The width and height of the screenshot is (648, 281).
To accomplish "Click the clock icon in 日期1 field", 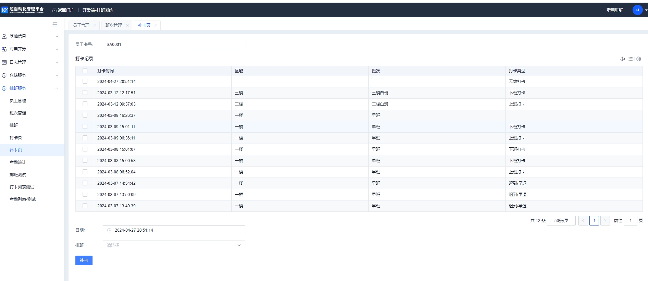I will point(109,230).
